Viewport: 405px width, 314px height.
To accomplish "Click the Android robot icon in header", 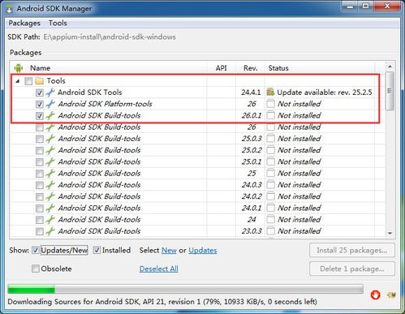I will (x=19, y=68).
